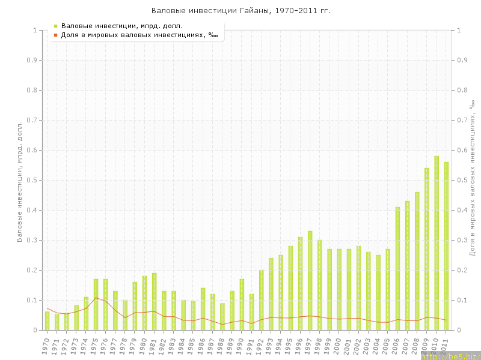Select the green bar for 1997
Viewport: 481px width, 360px height.
(x=310, y=280)
